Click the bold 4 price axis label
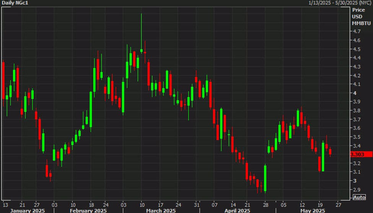 point(354,93)
